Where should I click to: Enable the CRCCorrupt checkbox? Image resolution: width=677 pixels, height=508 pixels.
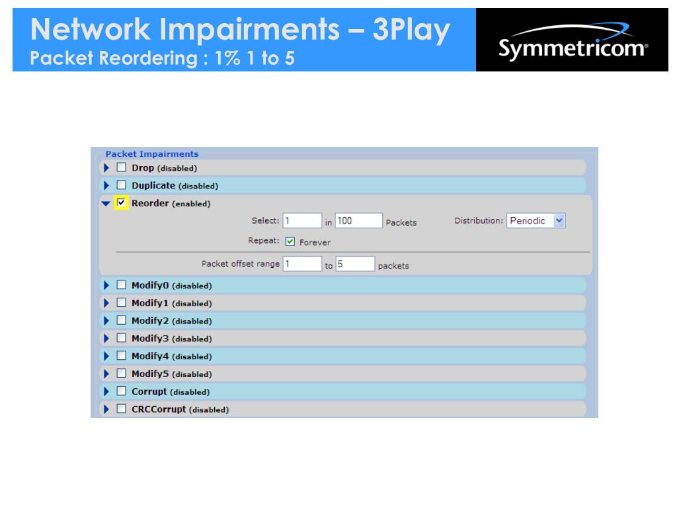click(122, 409)
